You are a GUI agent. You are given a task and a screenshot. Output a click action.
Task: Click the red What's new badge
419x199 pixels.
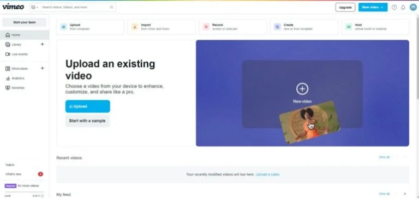pyautogui.click(x=40, y=174)
